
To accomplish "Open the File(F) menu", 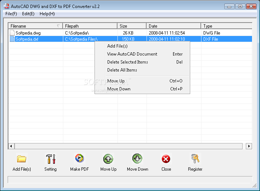I will click(11, 14).
